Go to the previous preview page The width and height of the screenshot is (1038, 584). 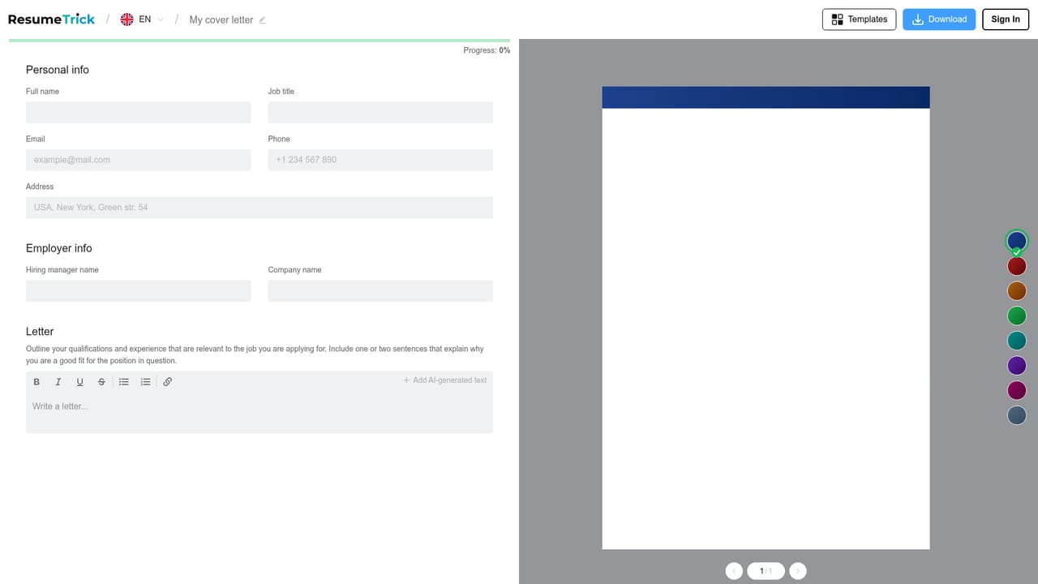pyautogui.click(x=734, y=571)
